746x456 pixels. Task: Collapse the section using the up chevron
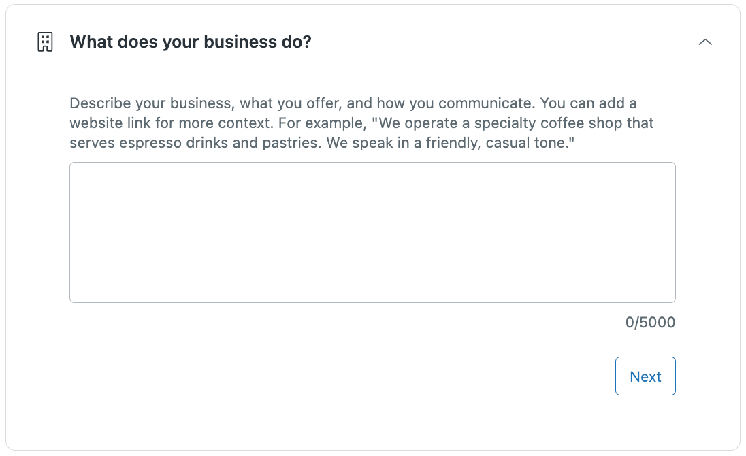(x=705, y=42)
